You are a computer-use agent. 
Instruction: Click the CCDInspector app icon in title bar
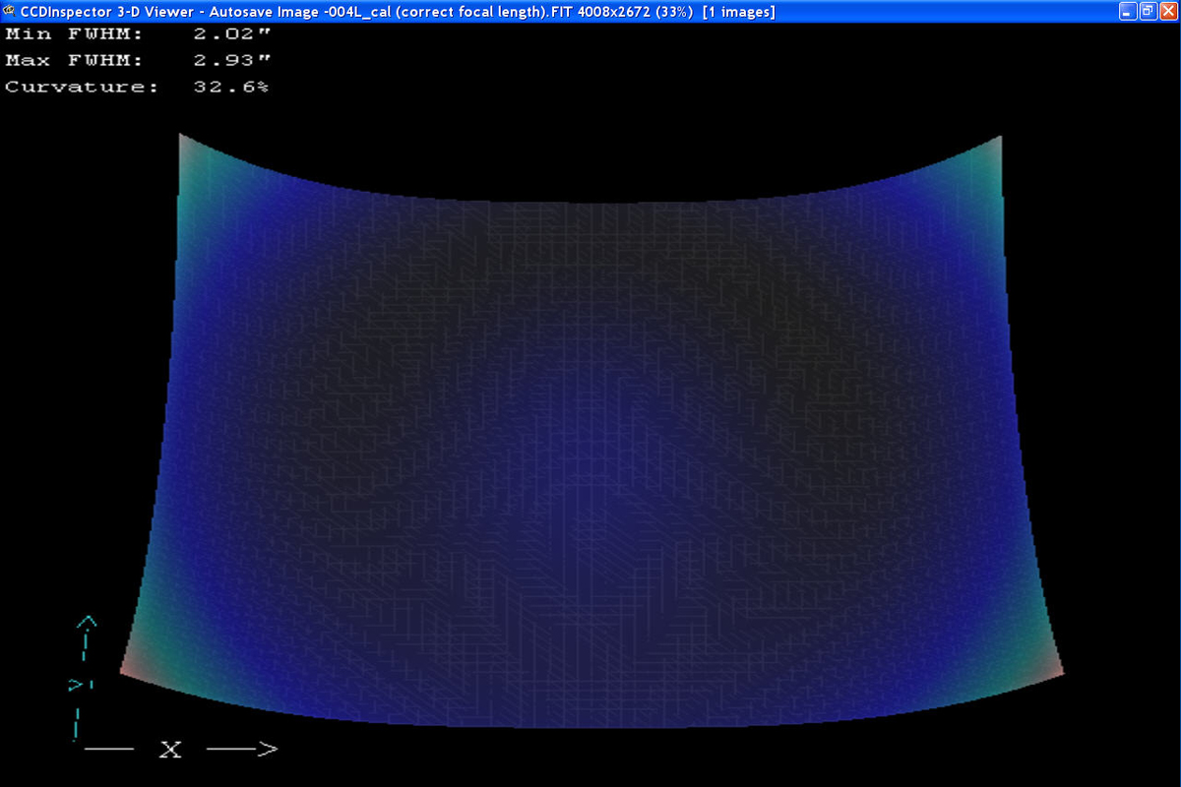point(9,11)
